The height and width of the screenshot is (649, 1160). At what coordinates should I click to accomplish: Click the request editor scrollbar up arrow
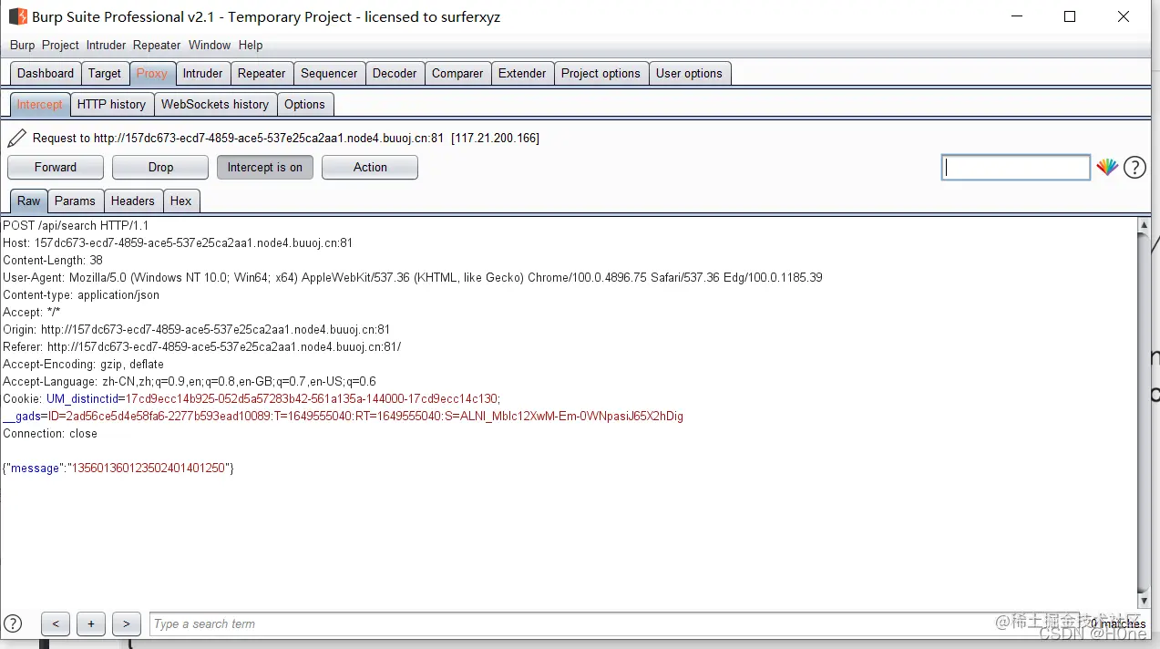coord(1144,224)
